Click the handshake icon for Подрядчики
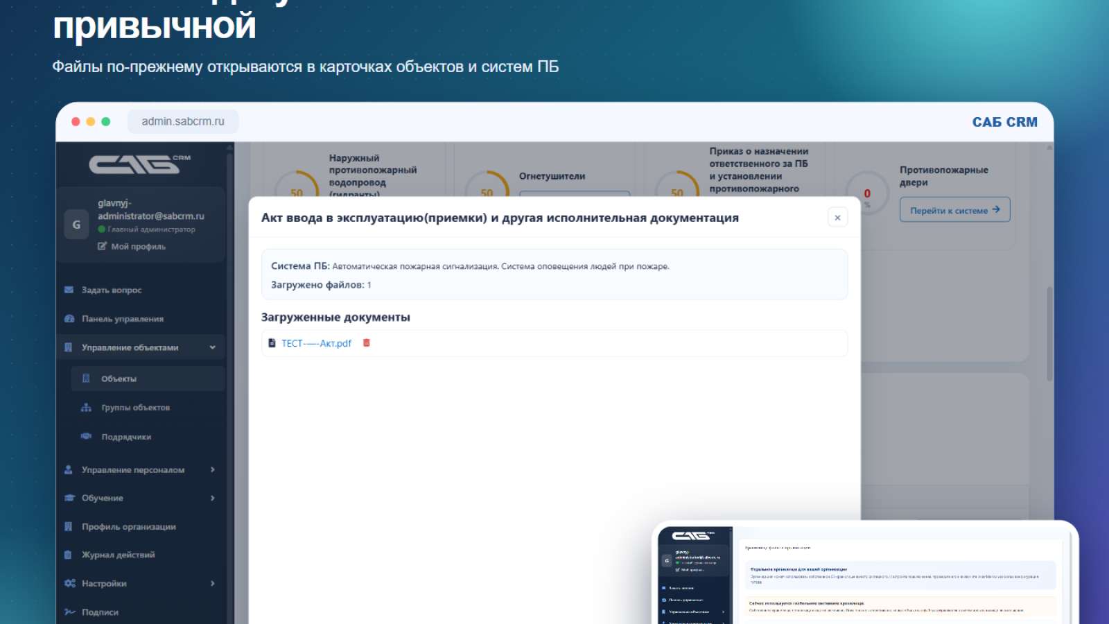The height and width of the screenshot is (624, 1109). click(86, 436)
